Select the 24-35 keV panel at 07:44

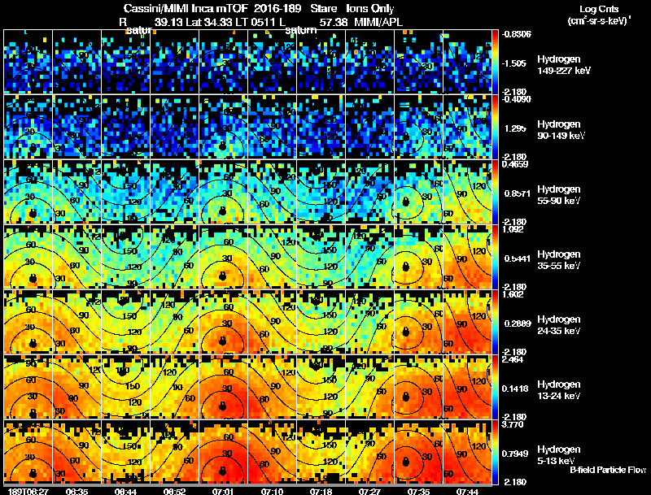pos(467,322)
